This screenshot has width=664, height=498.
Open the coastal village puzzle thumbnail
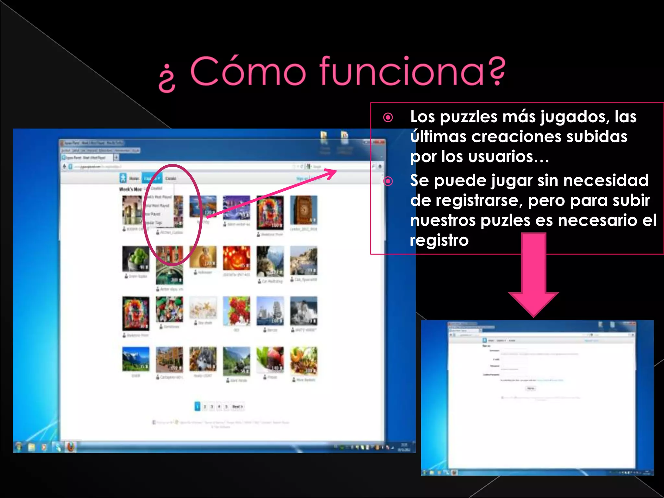[x=303, y=260]
